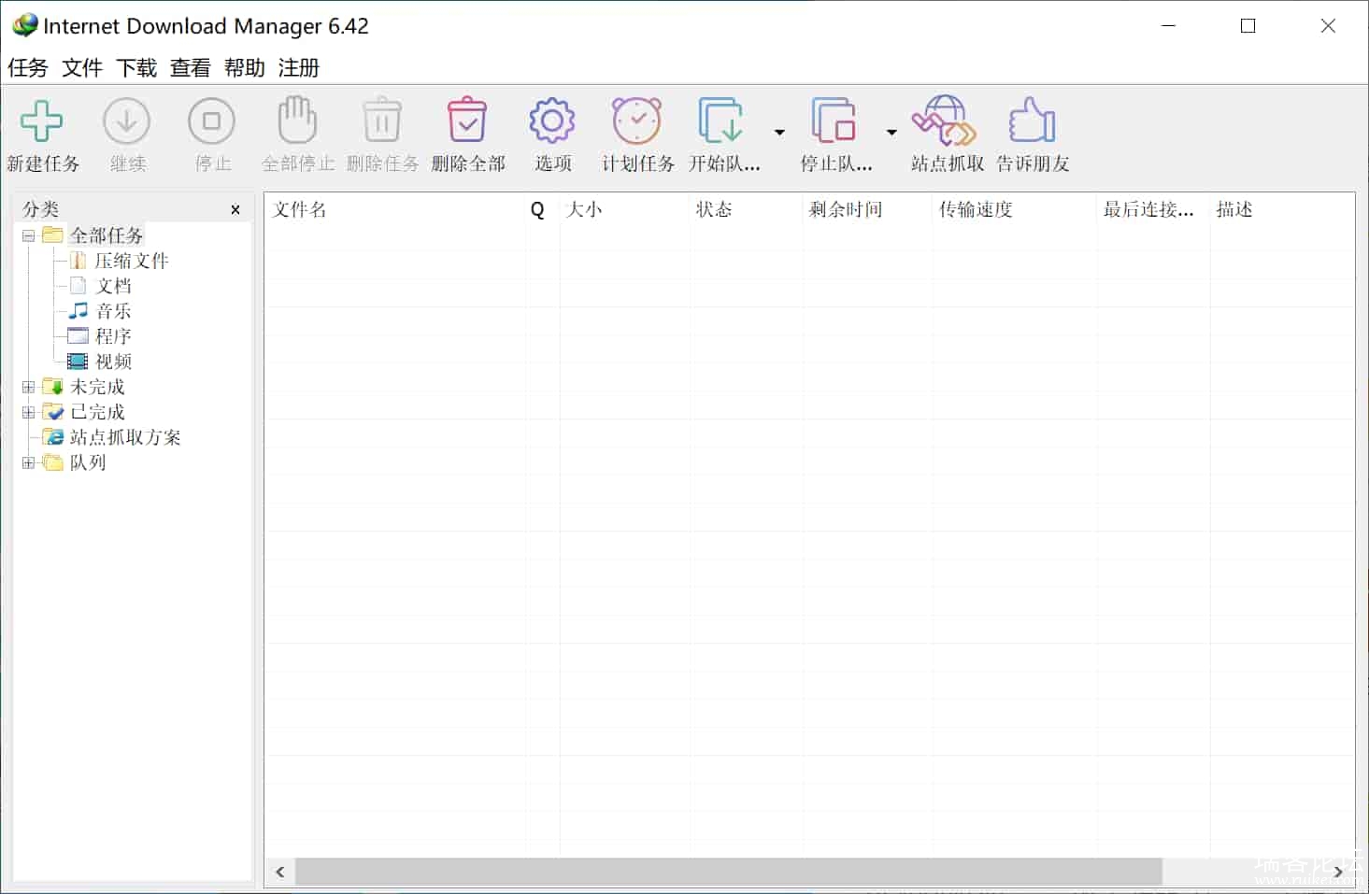Select 压缩文件 category in tree
1369x894 pixels.
point(131,261)
